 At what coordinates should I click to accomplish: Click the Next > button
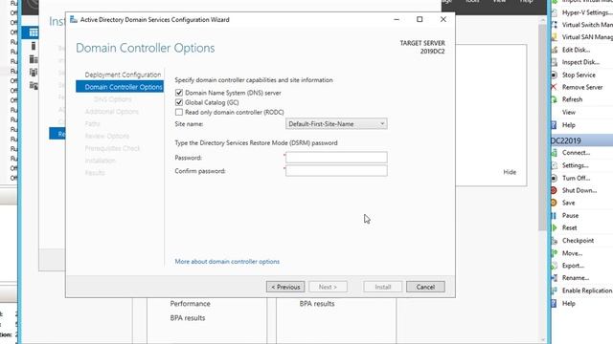click(328, 287)
